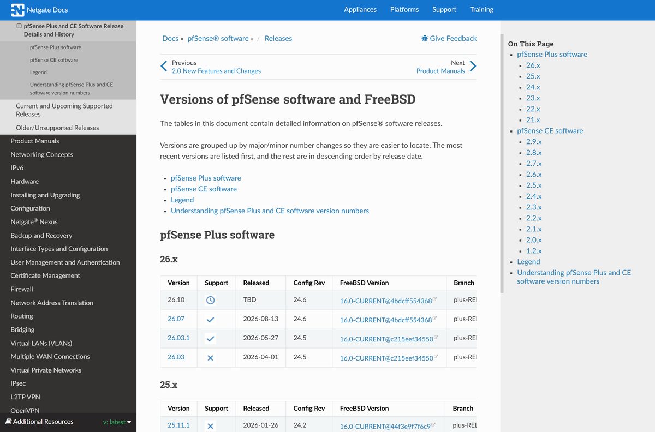
Task: Click the book icon beside Additional Resources
Action: point(8,422)
